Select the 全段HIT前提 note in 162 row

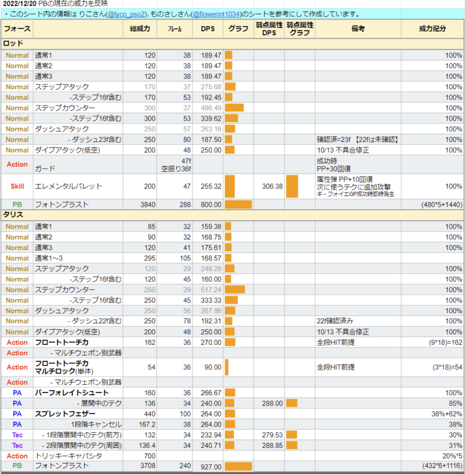pyautogui.click(x=358, y=342)
